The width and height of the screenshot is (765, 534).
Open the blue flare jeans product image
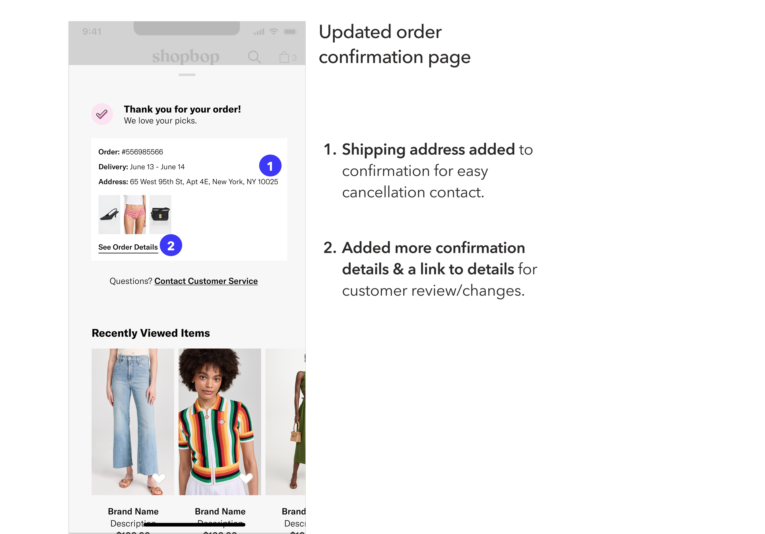pyautogui.click(x=133, y=422)
